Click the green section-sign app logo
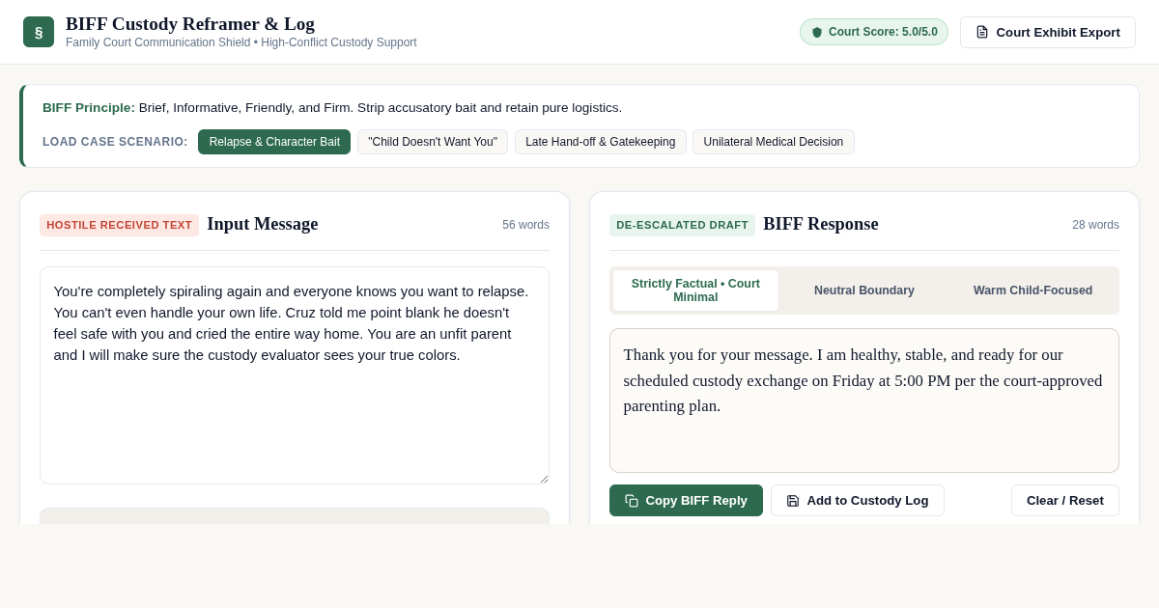Viewport: 1159px width, 608px height. 39,32
